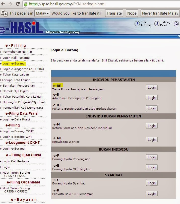Open Muat Turun Borang CP55B / CP55C

click(x=16, y=190)
